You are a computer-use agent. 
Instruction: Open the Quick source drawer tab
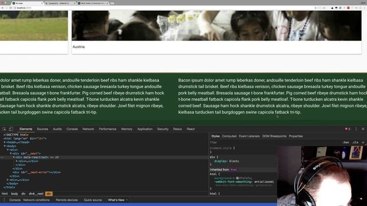(x=93, y=200)
